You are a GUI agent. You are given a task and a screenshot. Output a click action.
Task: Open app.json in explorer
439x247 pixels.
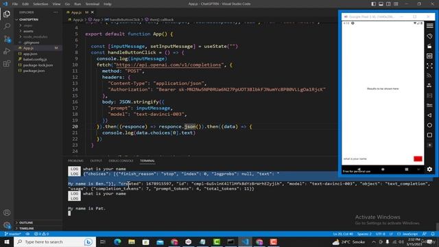tap(30, 54)
